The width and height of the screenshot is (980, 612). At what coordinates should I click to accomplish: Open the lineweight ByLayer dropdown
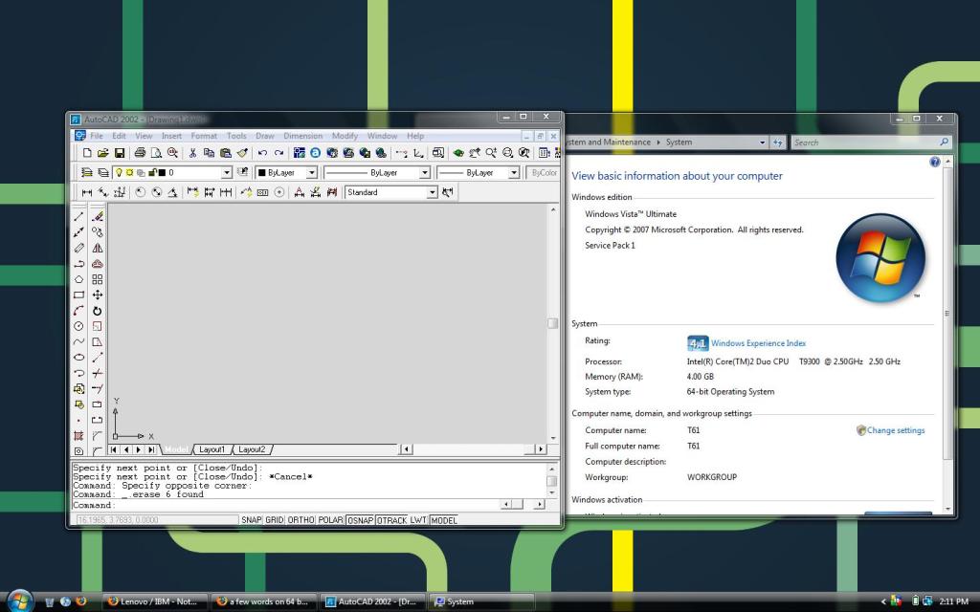click(x=514, y=172)
